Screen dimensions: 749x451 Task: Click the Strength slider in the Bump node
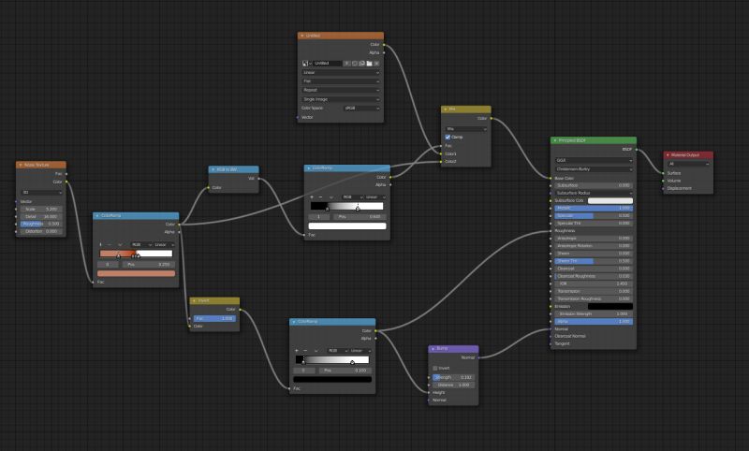coord(453,377)
